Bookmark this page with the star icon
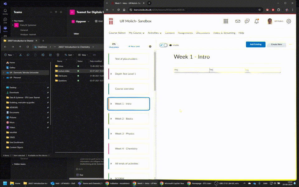299x187 pixels. 259,10
